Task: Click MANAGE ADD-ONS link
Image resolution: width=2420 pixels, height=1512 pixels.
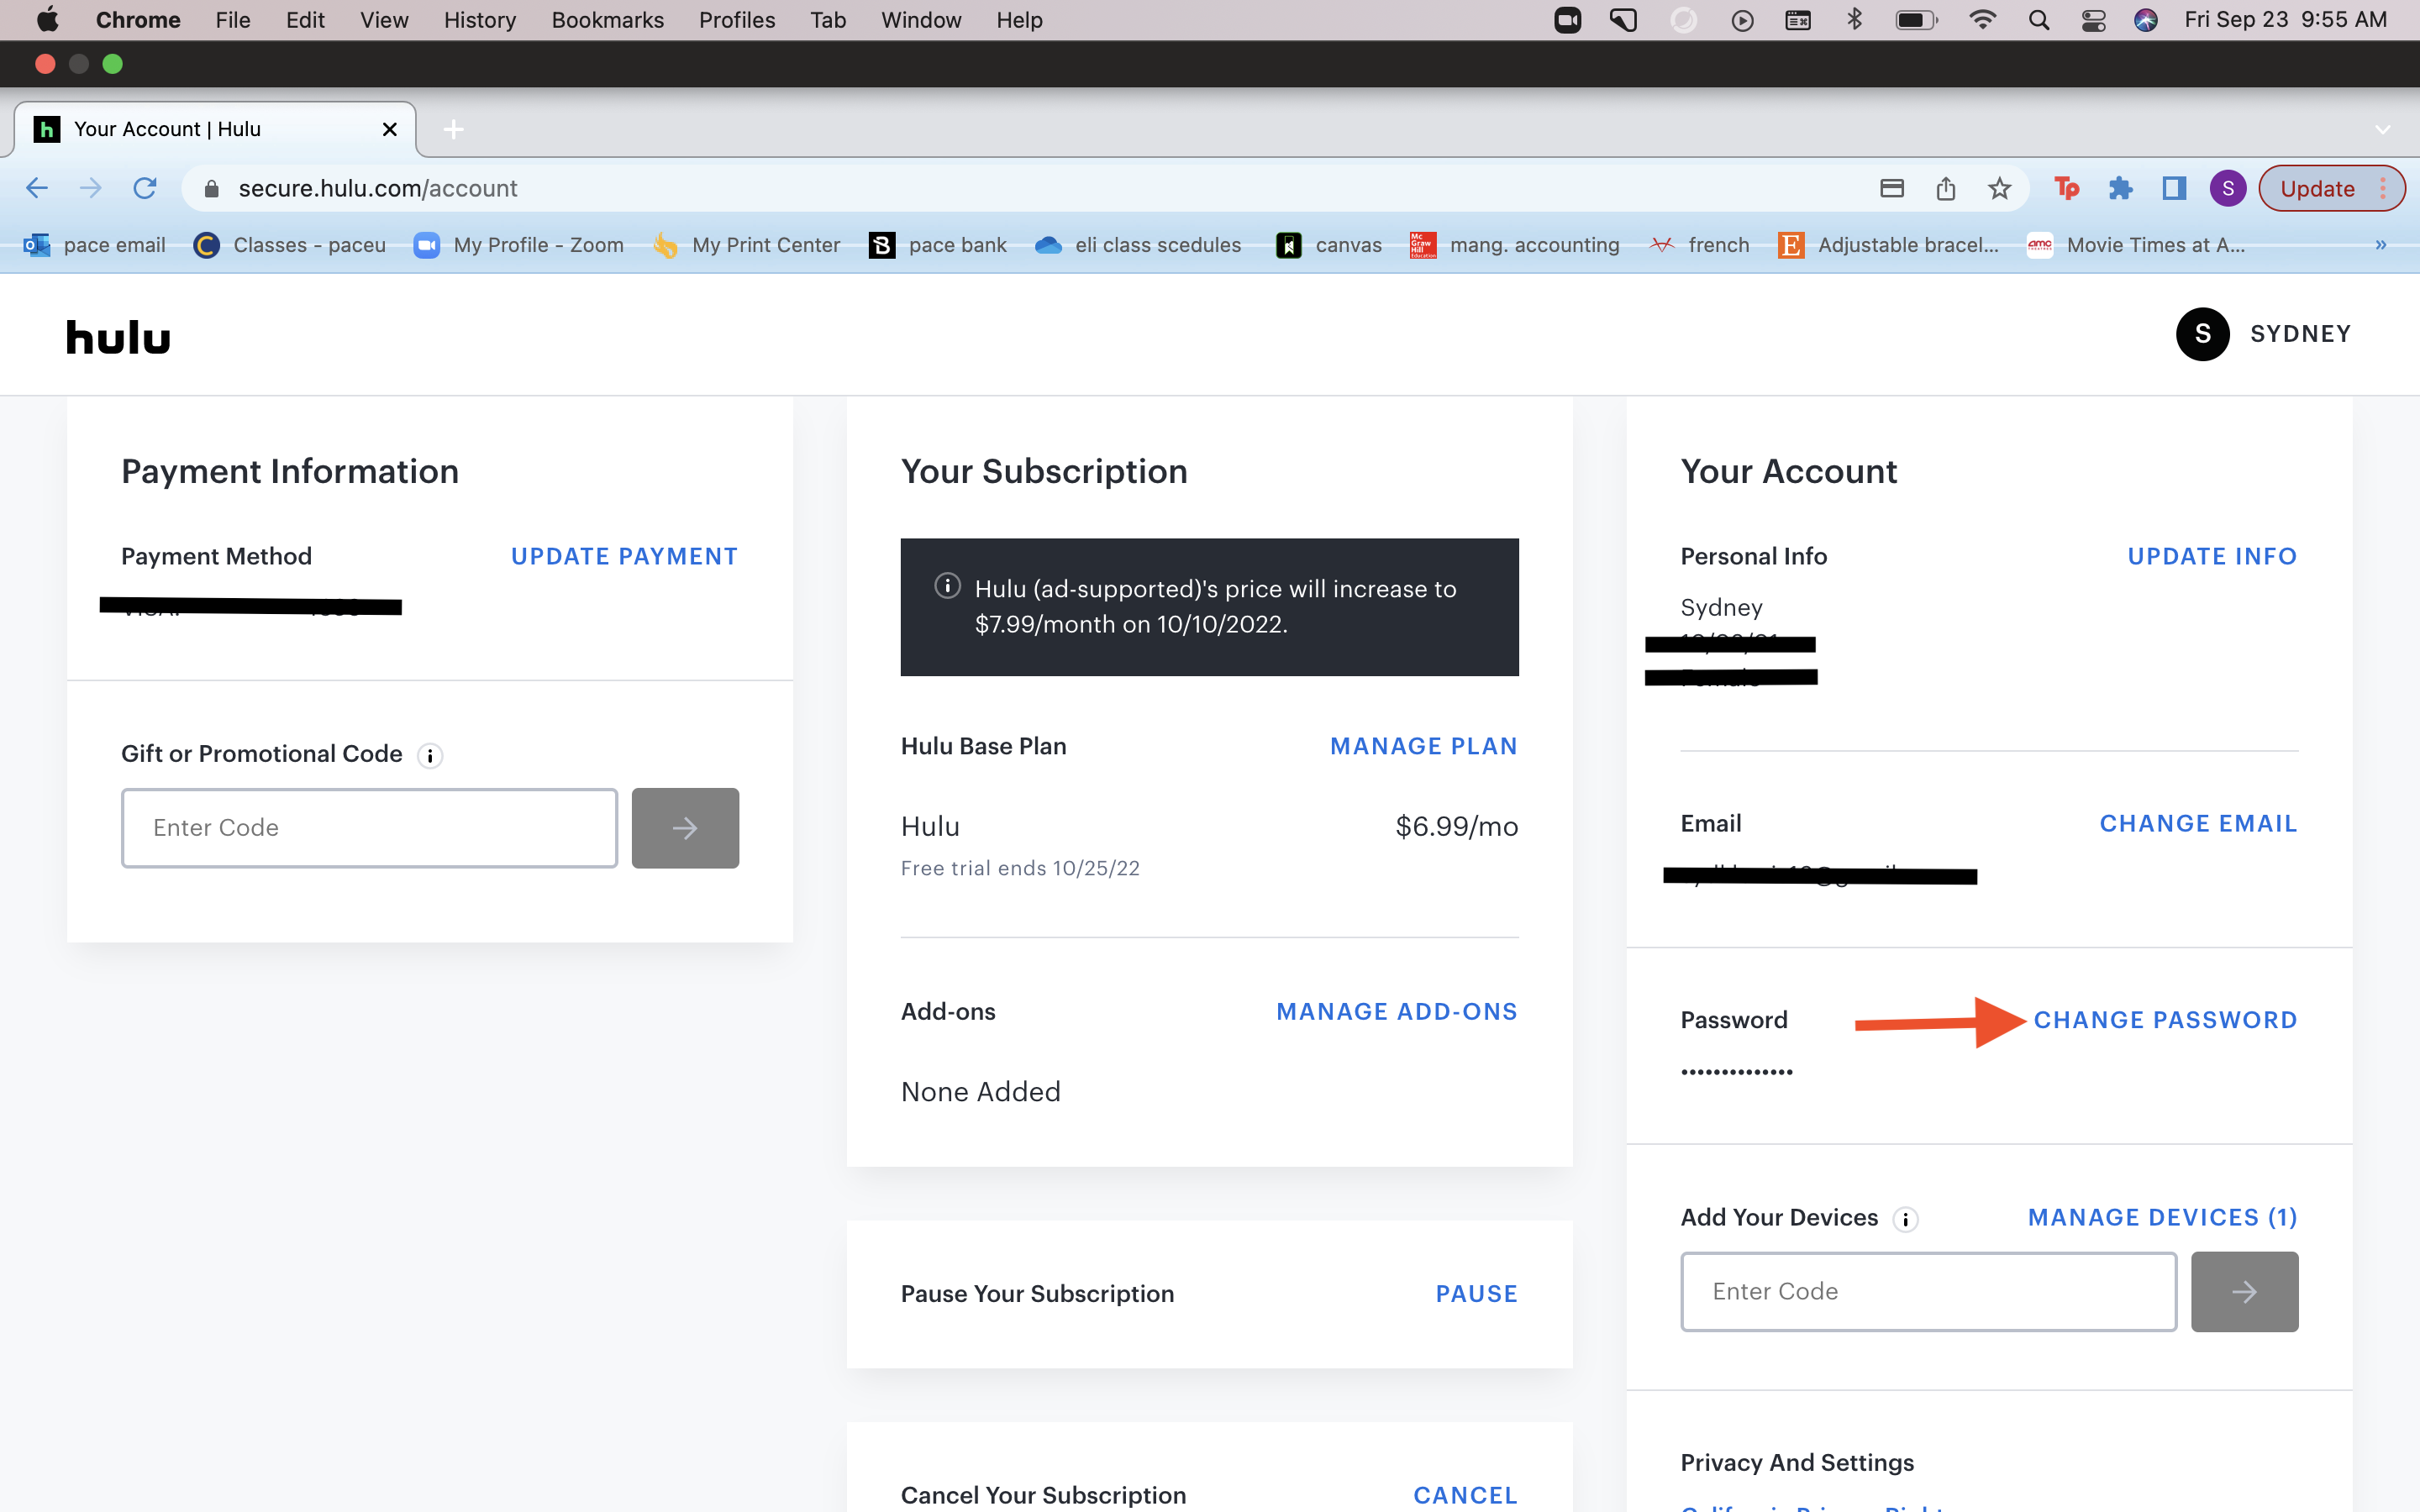Action: click(1397, 1012)
